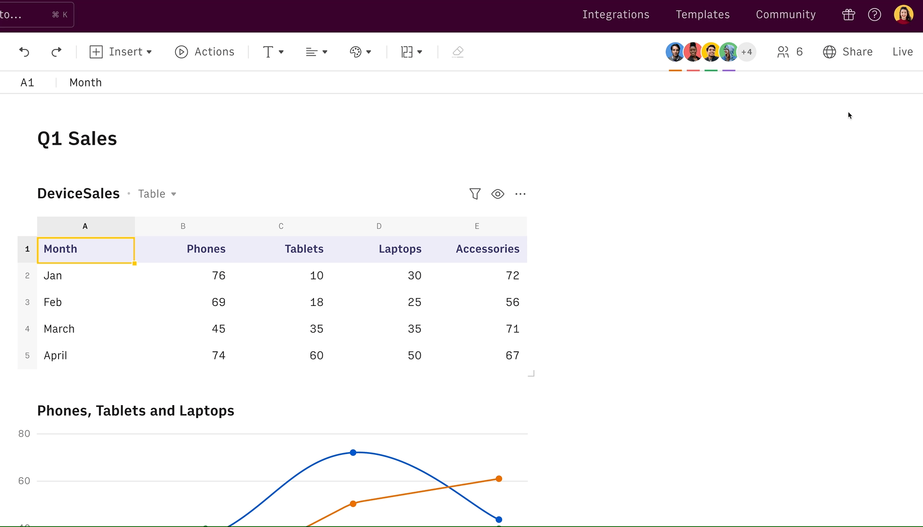Click the redo arrow icon

click(56, 52)
